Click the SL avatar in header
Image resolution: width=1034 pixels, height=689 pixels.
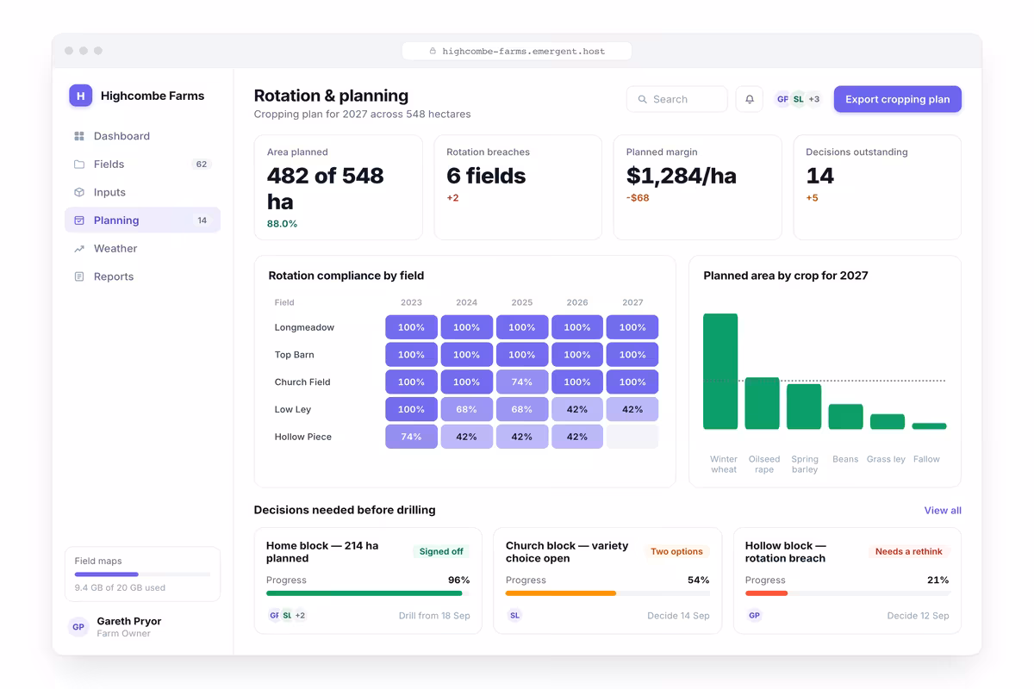pos(798,99)
